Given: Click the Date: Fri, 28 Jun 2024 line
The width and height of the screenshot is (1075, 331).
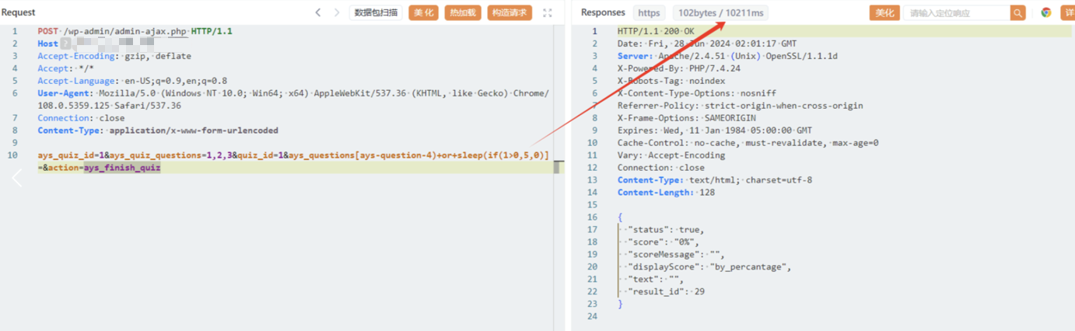Looking at the screenshot, I should point(707,44).
